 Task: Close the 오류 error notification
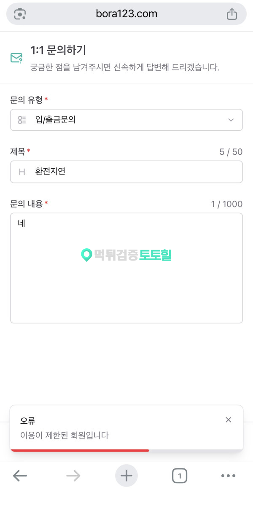228,420
